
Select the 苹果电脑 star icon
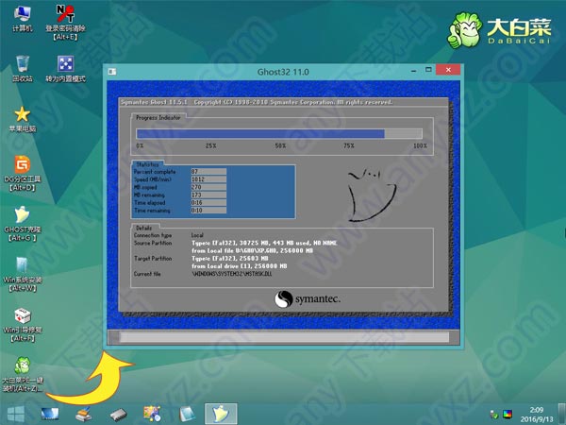23,119
